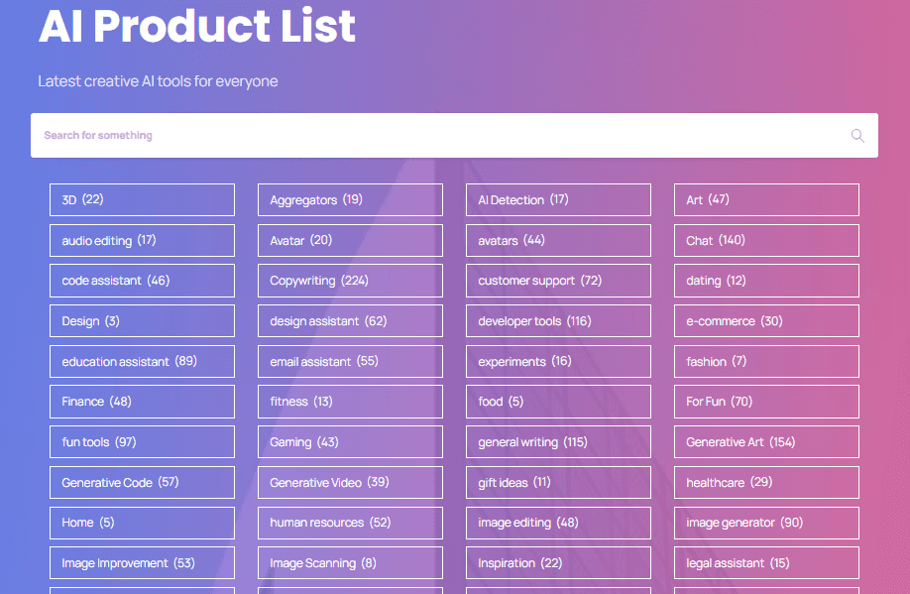
Task: Click the AI Product List heading
Action: [195, 27]
